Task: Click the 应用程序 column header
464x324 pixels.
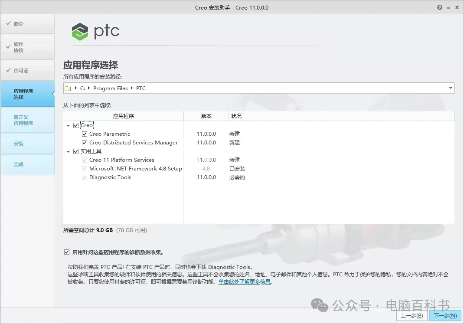Action: point(124,116)
